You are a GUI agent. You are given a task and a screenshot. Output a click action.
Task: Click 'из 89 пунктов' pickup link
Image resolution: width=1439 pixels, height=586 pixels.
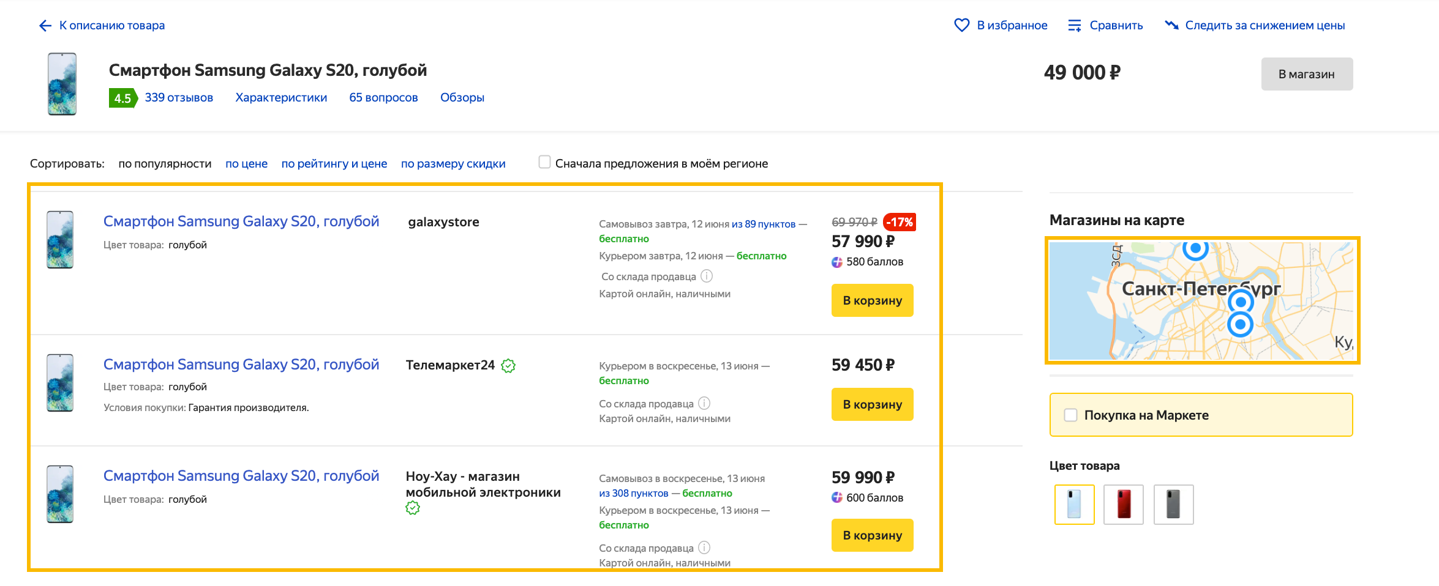pos(764,224)
